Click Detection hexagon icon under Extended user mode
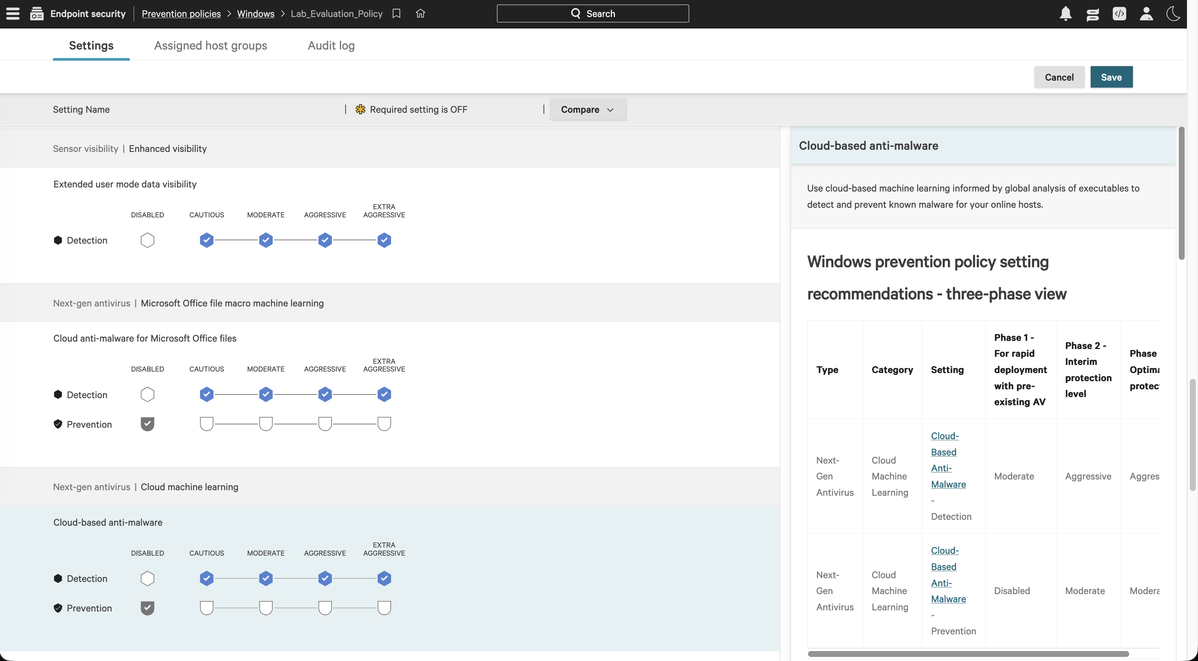Screen dimensions: 1198x661 (x=58, y=240)
